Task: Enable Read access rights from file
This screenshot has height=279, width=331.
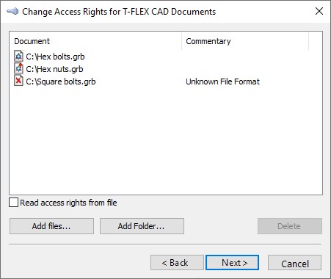Action: tap(13, 203)
